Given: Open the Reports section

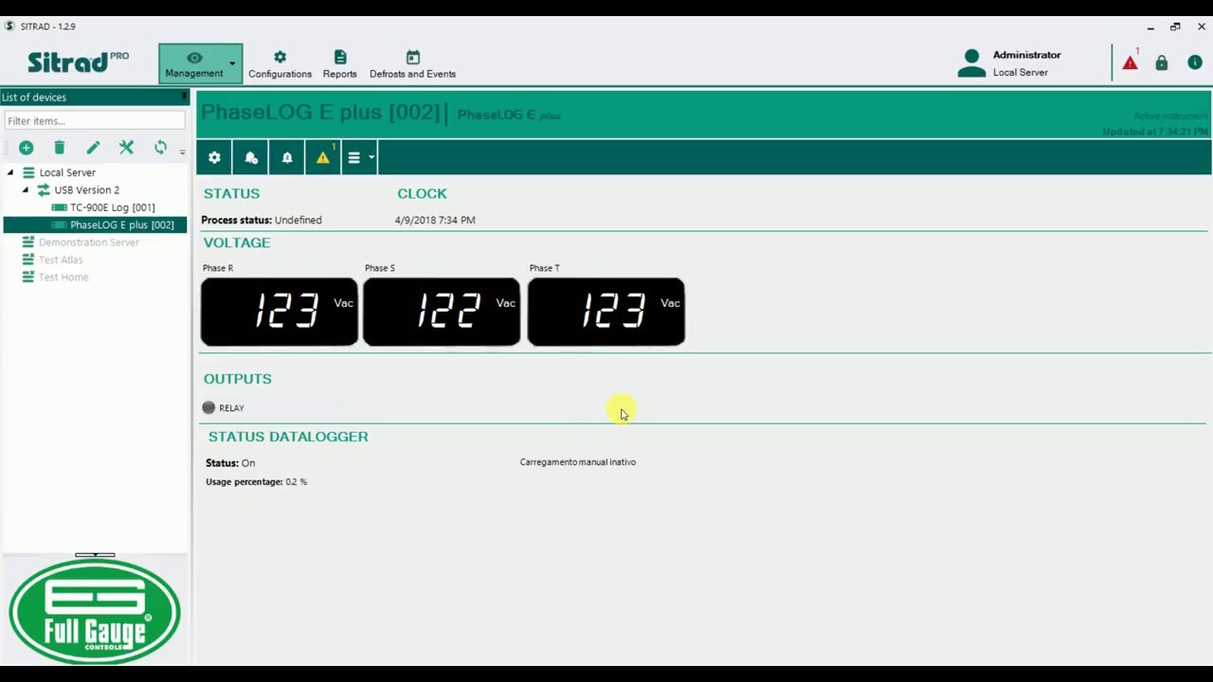Looking at the screenshot, I should [x=339, y=64].
